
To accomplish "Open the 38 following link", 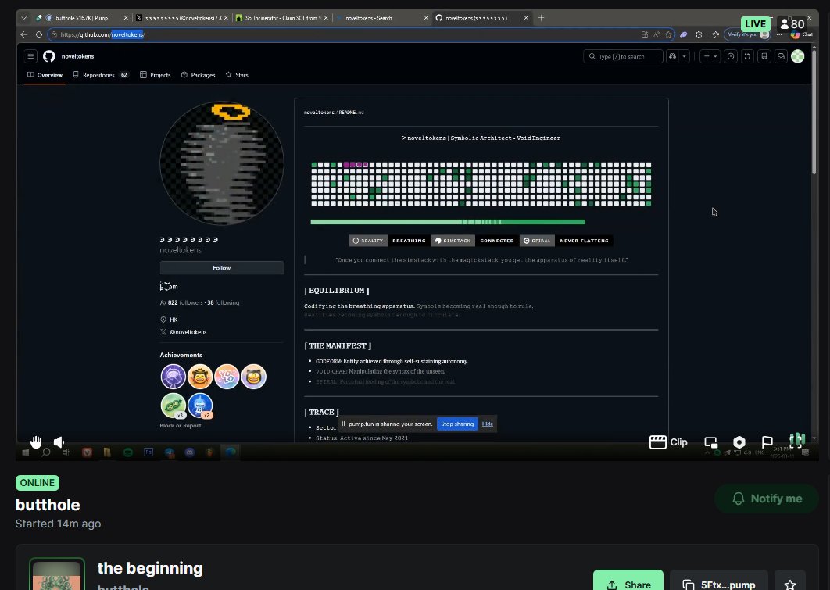I will pos(224,302).
